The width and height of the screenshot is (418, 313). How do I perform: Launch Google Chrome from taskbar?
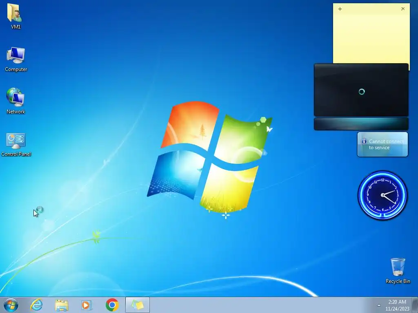112,305
